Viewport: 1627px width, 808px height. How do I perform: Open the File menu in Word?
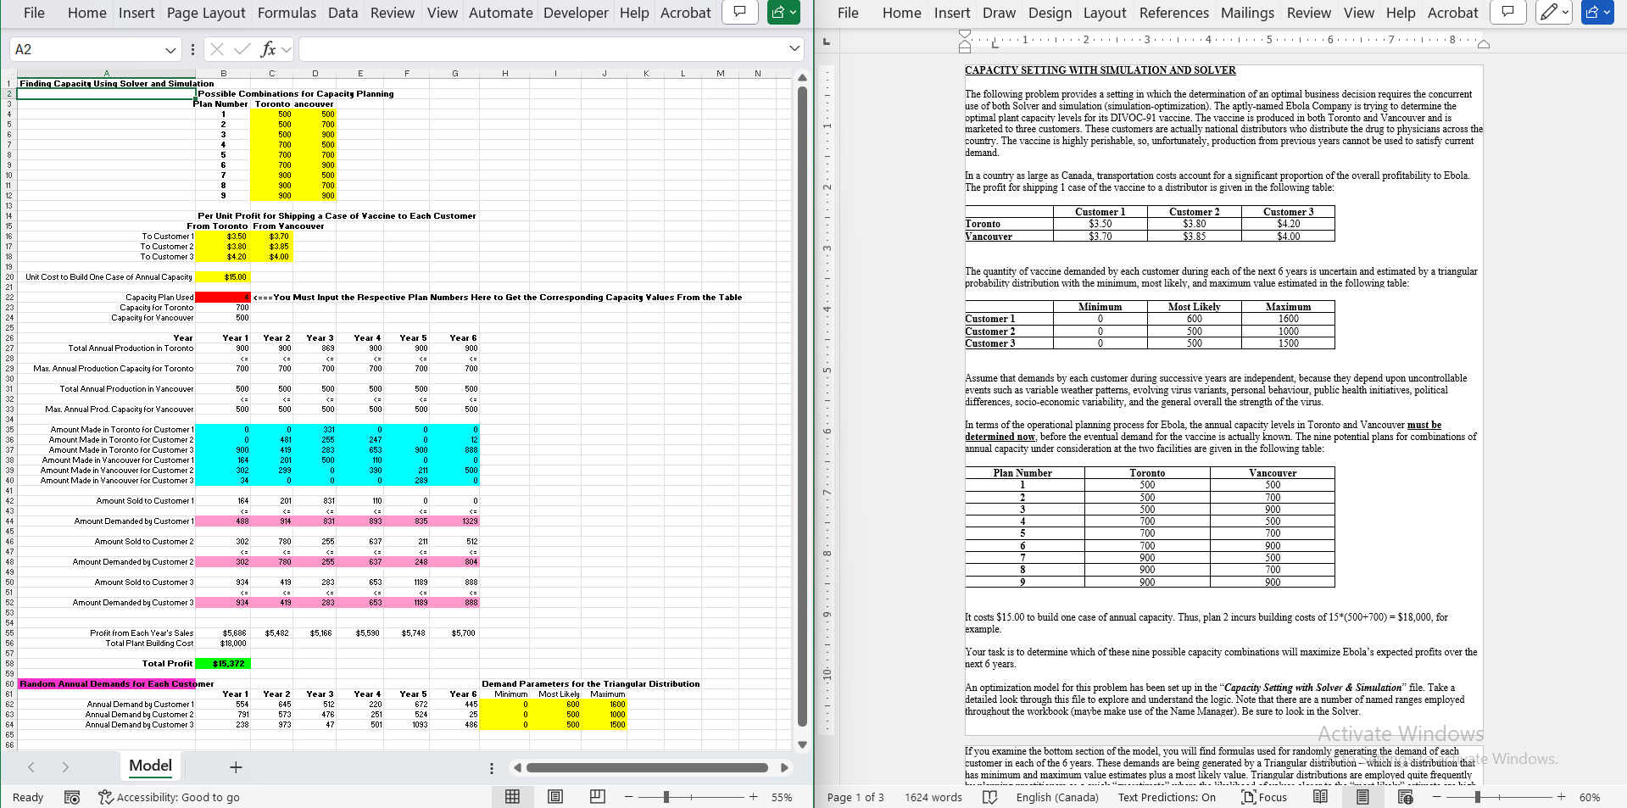pos(848,13)
